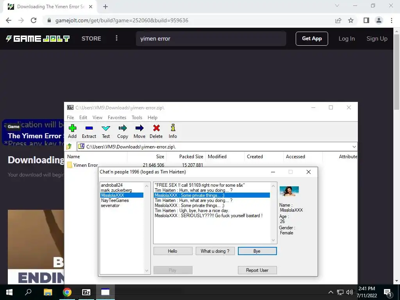Click the Hello button in the chat
400x300 pixels.
173,251
